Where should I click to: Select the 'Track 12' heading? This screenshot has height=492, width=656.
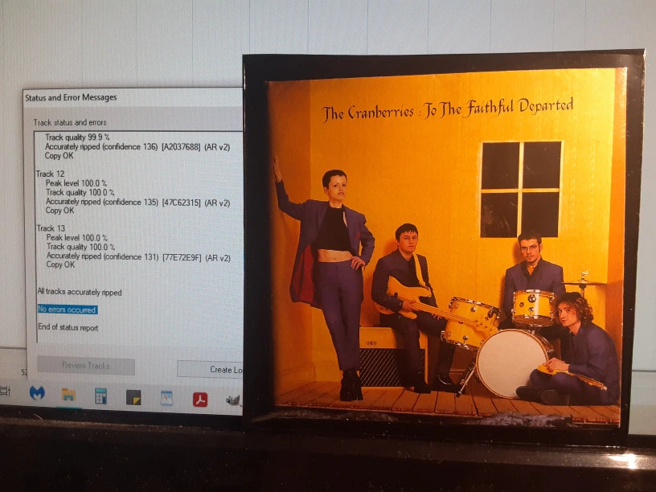[x=50, y=174]
